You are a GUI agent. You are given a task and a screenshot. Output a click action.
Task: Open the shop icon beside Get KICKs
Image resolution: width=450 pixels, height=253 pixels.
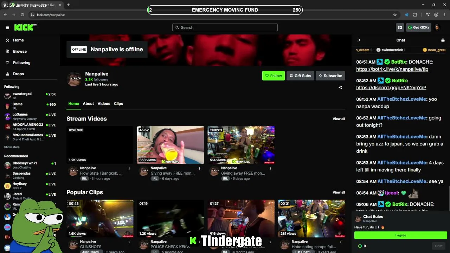(x=400, y=27)
